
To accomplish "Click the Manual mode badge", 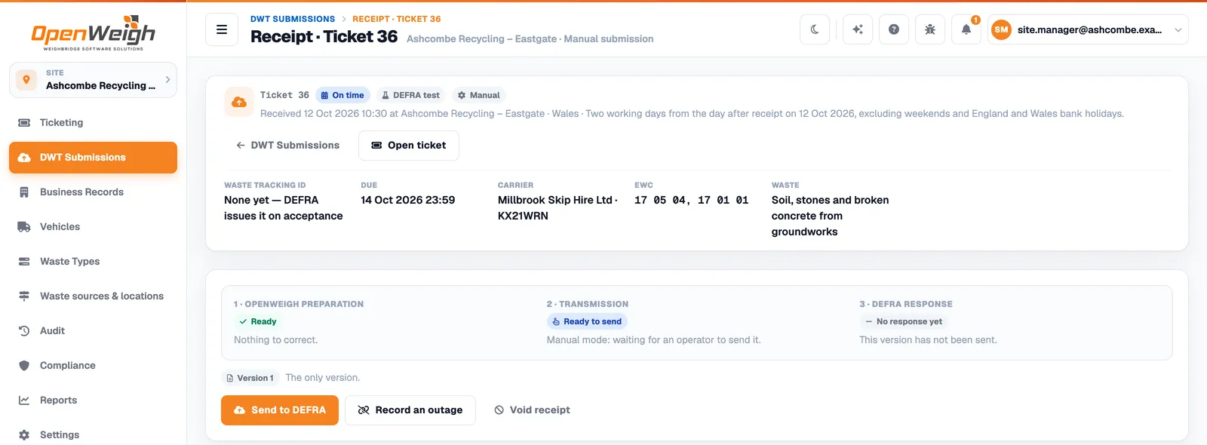I will [479, 96].
